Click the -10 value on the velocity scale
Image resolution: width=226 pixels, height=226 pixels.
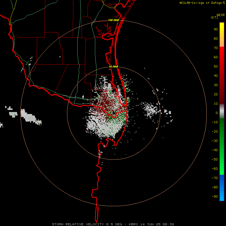tap(215, 122)
